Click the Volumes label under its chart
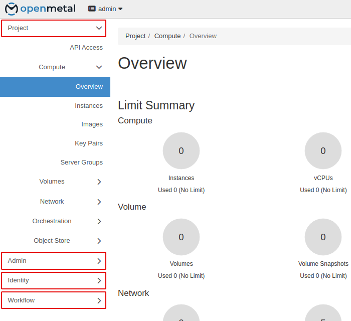The height and width of the screenshot is (321, 351). tap(182, 264)
